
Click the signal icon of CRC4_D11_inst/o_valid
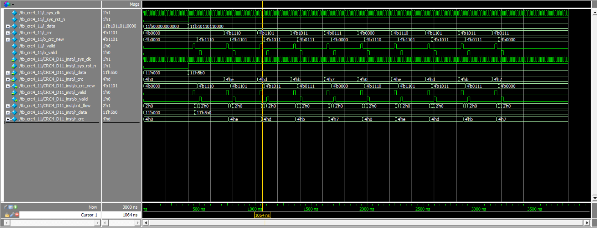point(14,99)
